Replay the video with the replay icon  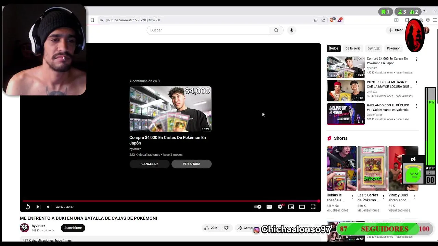coord(28,207)
